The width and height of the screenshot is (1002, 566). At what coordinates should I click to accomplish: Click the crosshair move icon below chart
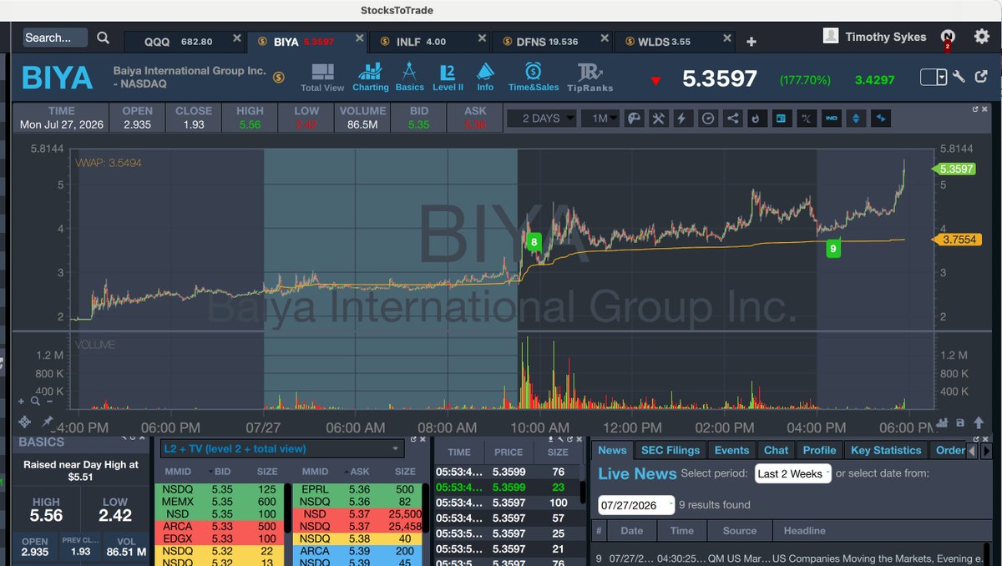[x=24, y=422]
